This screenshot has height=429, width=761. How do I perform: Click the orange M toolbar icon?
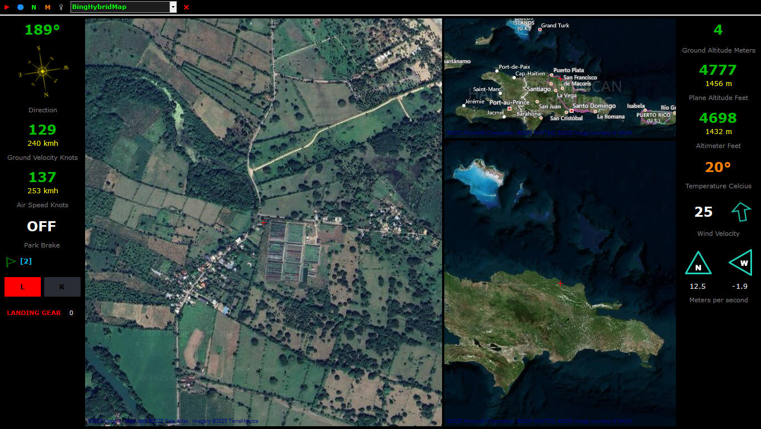point(48,7)
